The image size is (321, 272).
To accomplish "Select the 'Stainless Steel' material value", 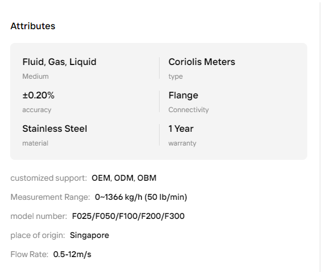I will (x=55, y=129).
